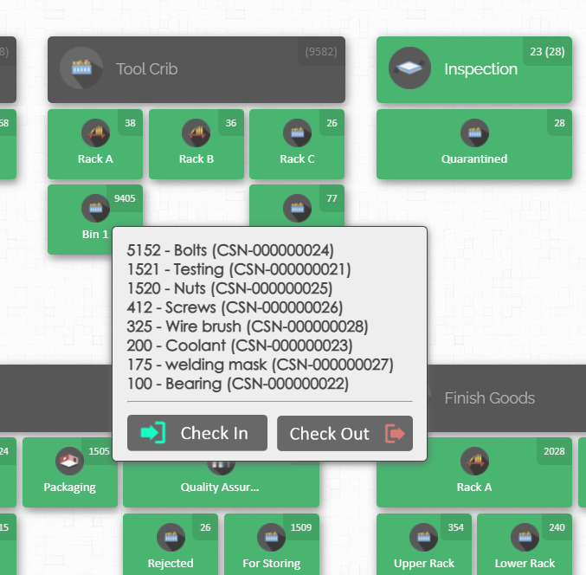Click the Upper Rack count 354
The height and width of the screenshot is (575, 586).
tap(456, 527)
